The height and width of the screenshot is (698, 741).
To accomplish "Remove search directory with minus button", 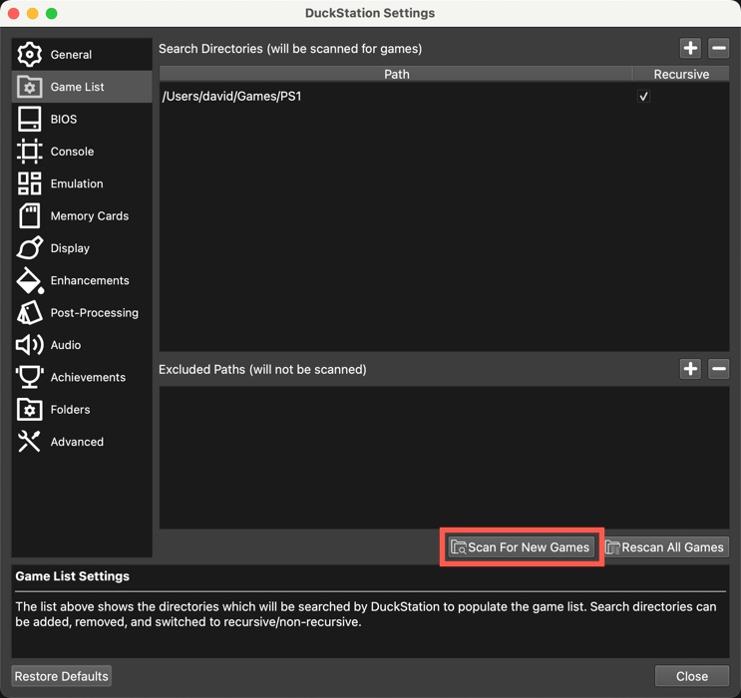I will tap(719, 48).
